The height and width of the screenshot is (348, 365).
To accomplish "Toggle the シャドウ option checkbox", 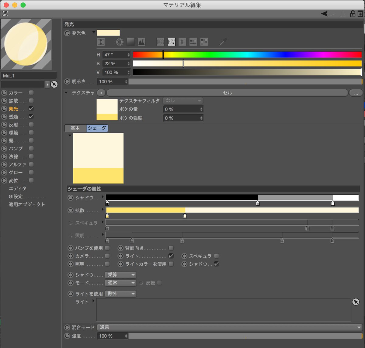I will 216,264.
